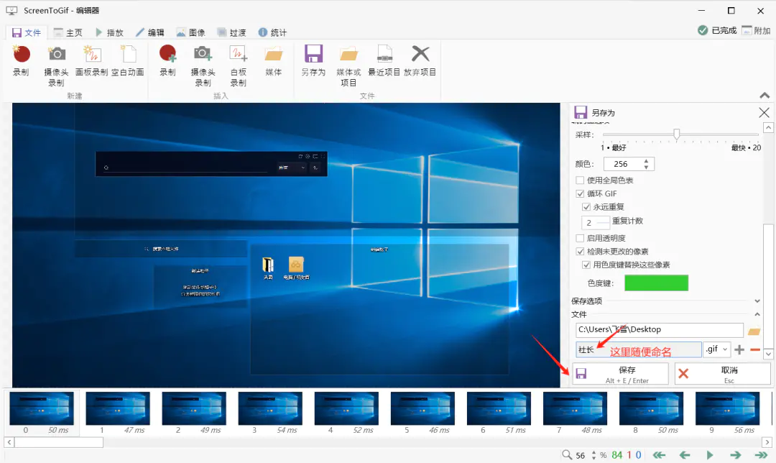The height and width of the screenshot is (463, 776).
Task: Play the animation preview
Action: click(710, 455)
